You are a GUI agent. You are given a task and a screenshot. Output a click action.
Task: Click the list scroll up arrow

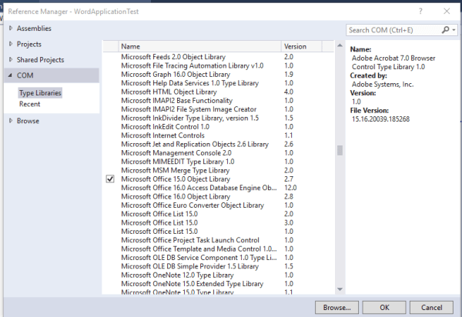(x=340, y=45)
